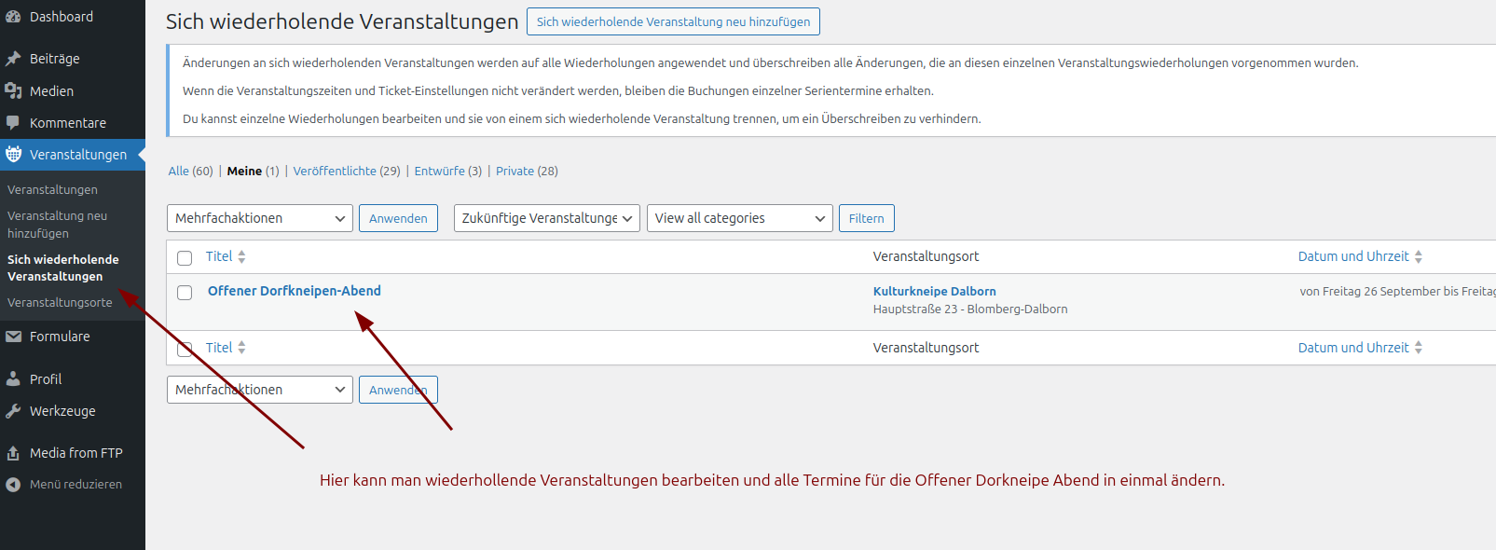
Task: Click sort arrows next to top Titel header
Action: pyautogui.click(x=241, y=256)
